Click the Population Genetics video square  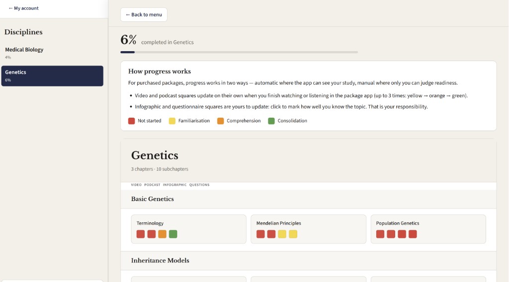pyautogui.click(x=380, y=234)
